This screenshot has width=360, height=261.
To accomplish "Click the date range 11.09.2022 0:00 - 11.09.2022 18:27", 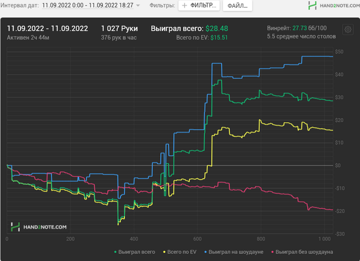I will pos(88,5).
